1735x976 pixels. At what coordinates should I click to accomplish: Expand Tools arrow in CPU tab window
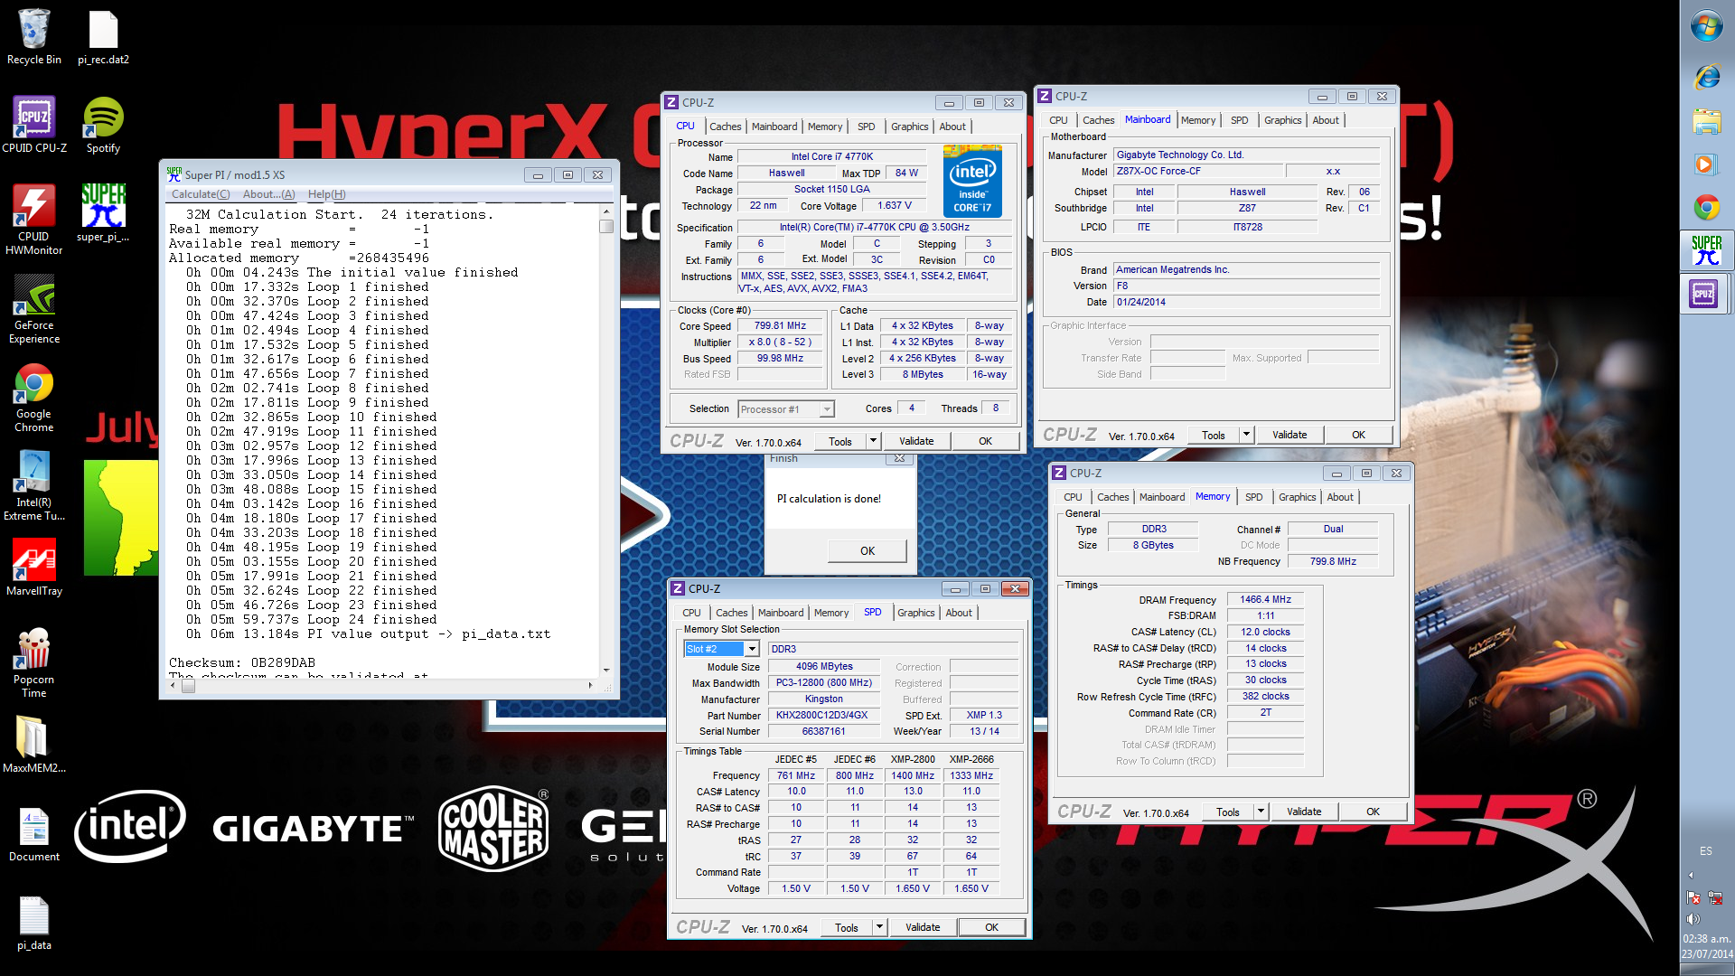click(x=872, y=441)
